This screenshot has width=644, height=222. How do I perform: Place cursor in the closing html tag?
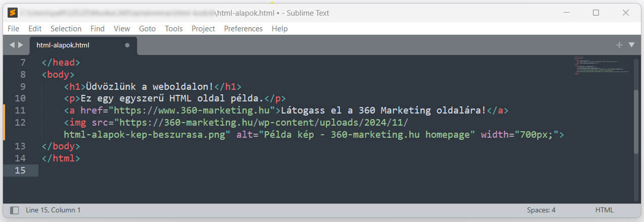[x=61, y=158]
